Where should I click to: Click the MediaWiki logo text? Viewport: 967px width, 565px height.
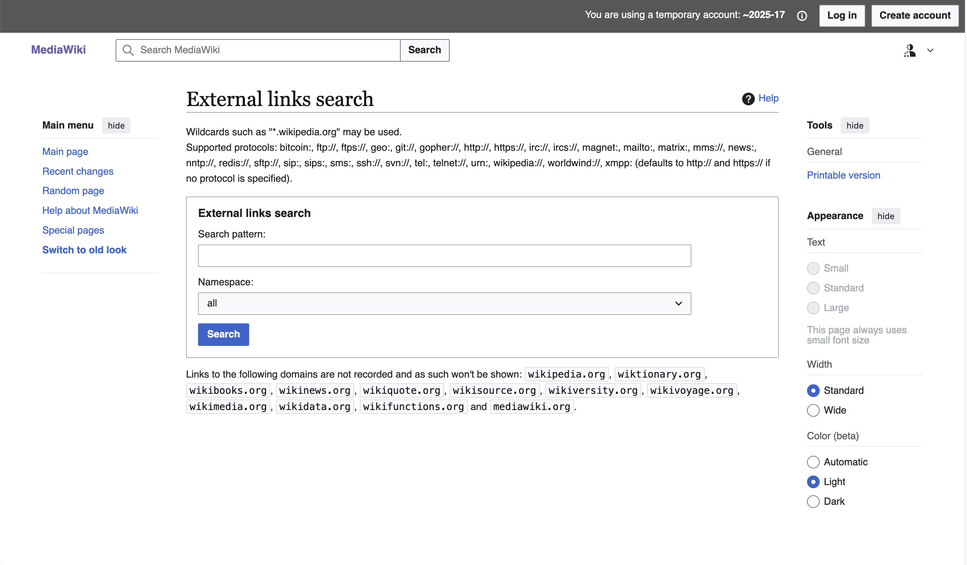(x=58, y=50)
